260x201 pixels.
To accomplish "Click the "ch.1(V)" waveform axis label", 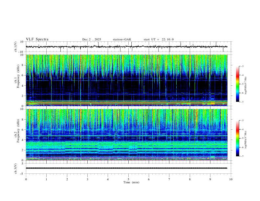I will 16,47.
